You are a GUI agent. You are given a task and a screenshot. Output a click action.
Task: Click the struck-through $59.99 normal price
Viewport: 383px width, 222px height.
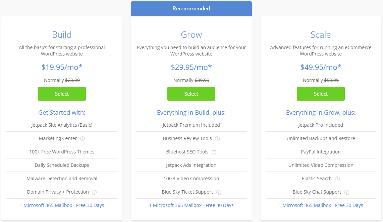click(x=331, y=80)
